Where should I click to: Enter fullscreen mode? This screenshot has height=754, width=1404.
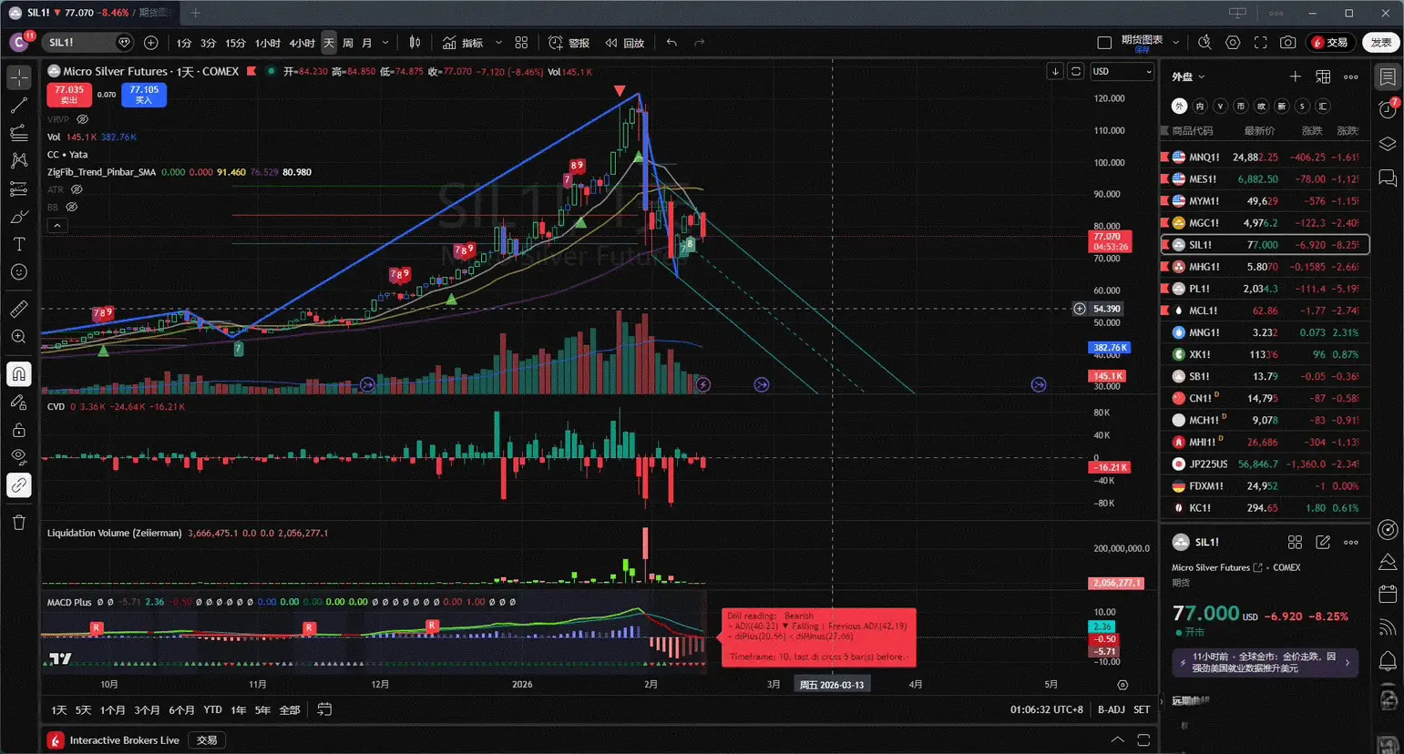coord(1260,43)
